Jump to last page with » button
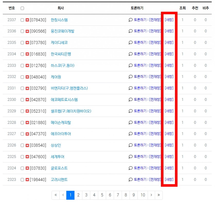Image resolution: width=215 pixels, height=202 pixels. pyautogui.click(x=159, y=195)
